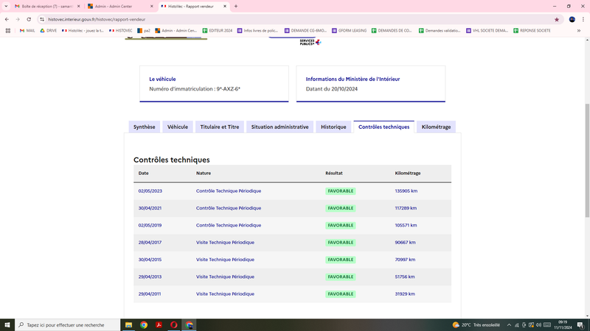Open REPONSE SOCIETE bookmark
Viewport: 590px width, 331px height.
click(x=532, y=31)
